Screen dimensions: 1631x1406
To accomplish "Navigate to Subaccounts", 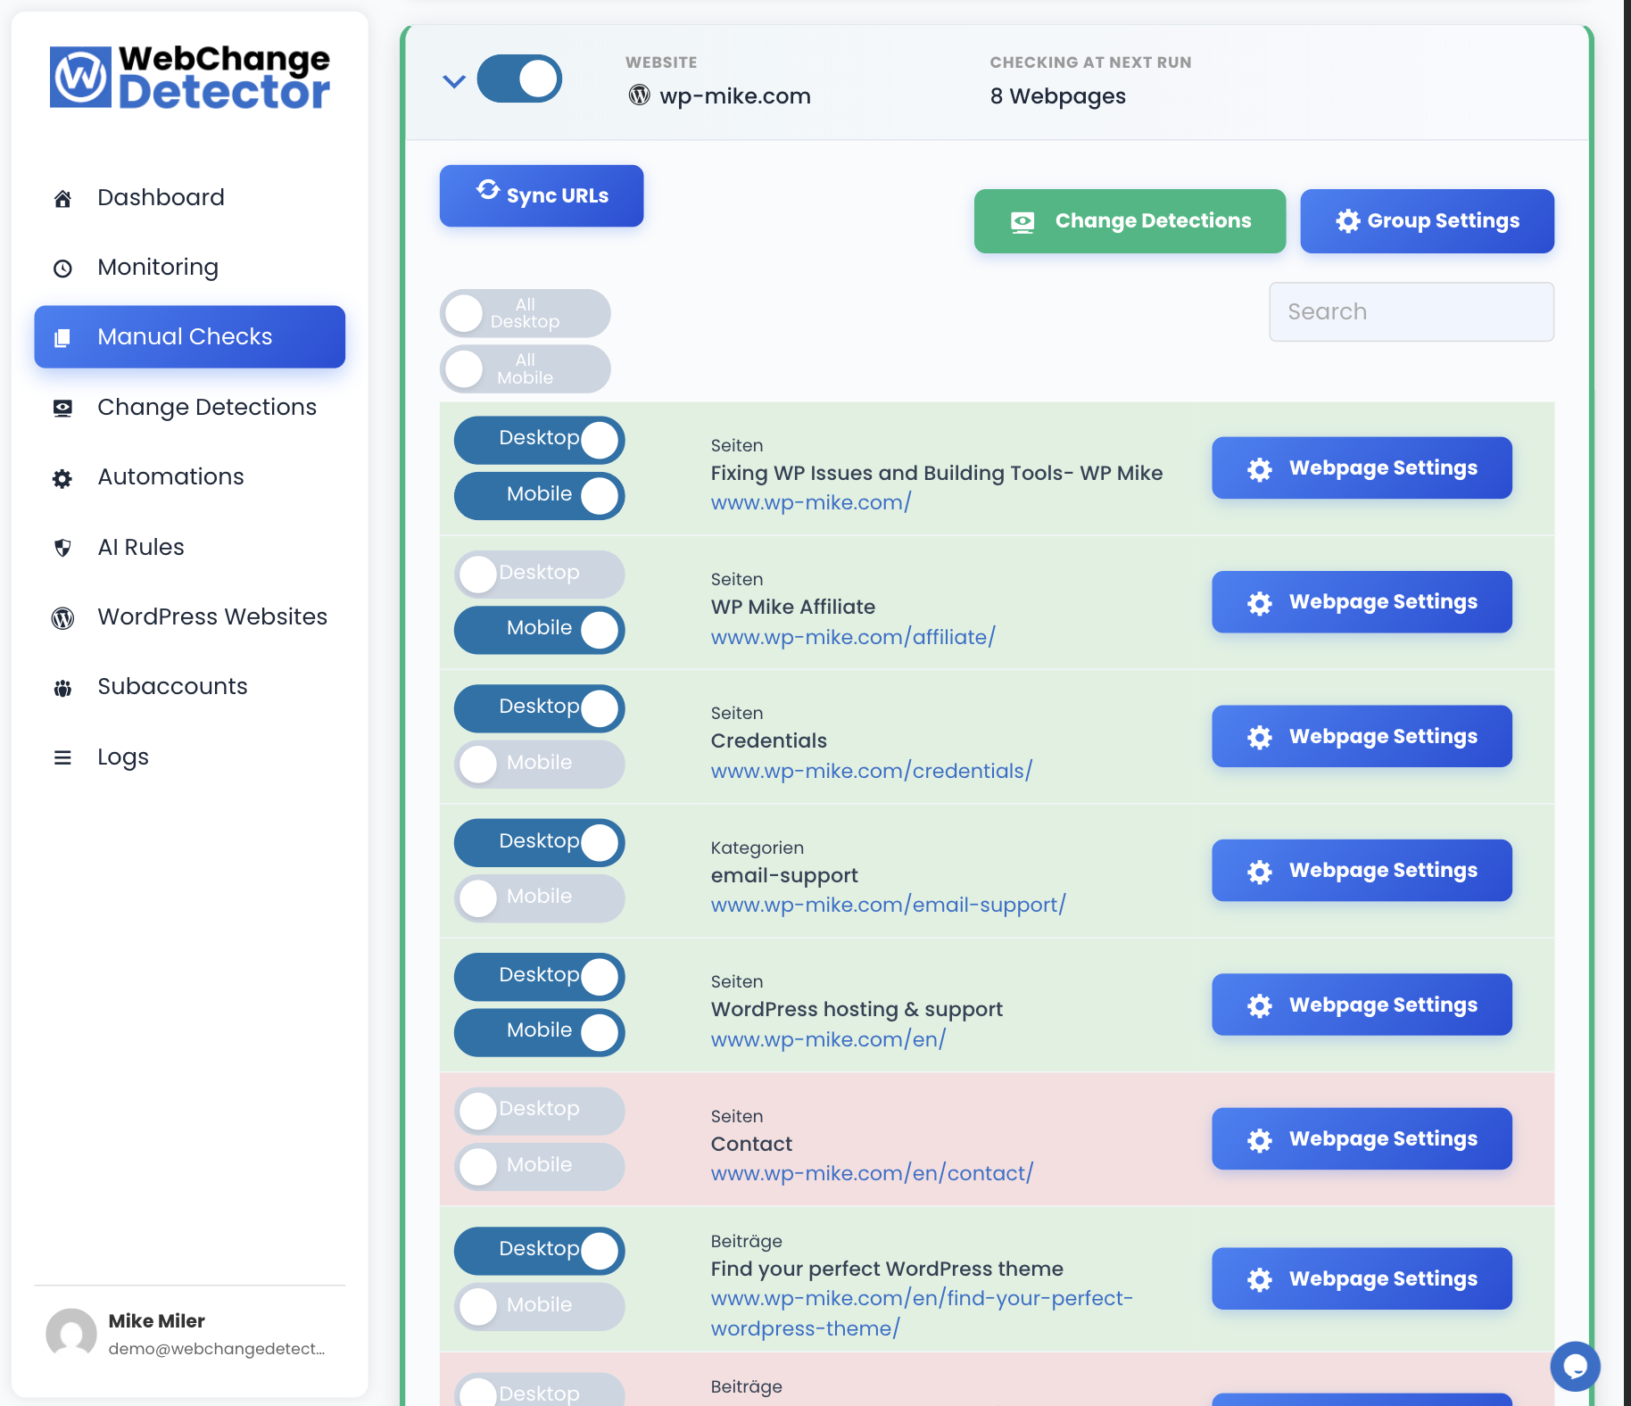I will tap(189, 686).
